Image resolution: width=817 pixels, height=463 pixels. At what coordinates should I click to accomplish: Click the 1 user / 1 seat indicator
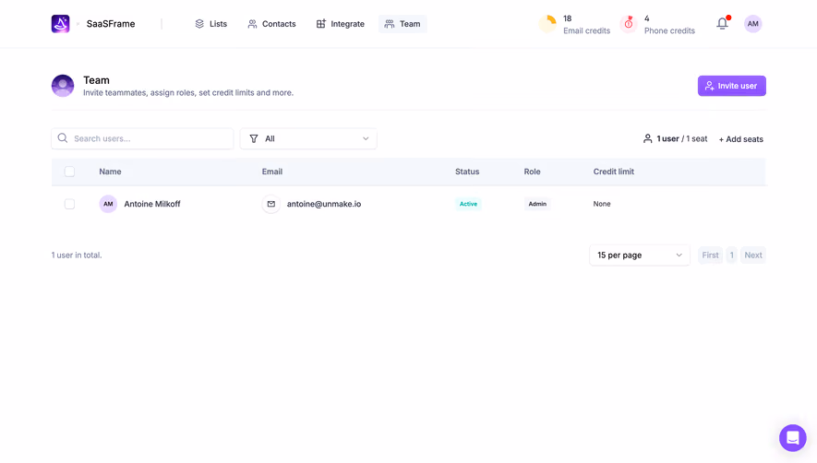(x=675, y=138)
